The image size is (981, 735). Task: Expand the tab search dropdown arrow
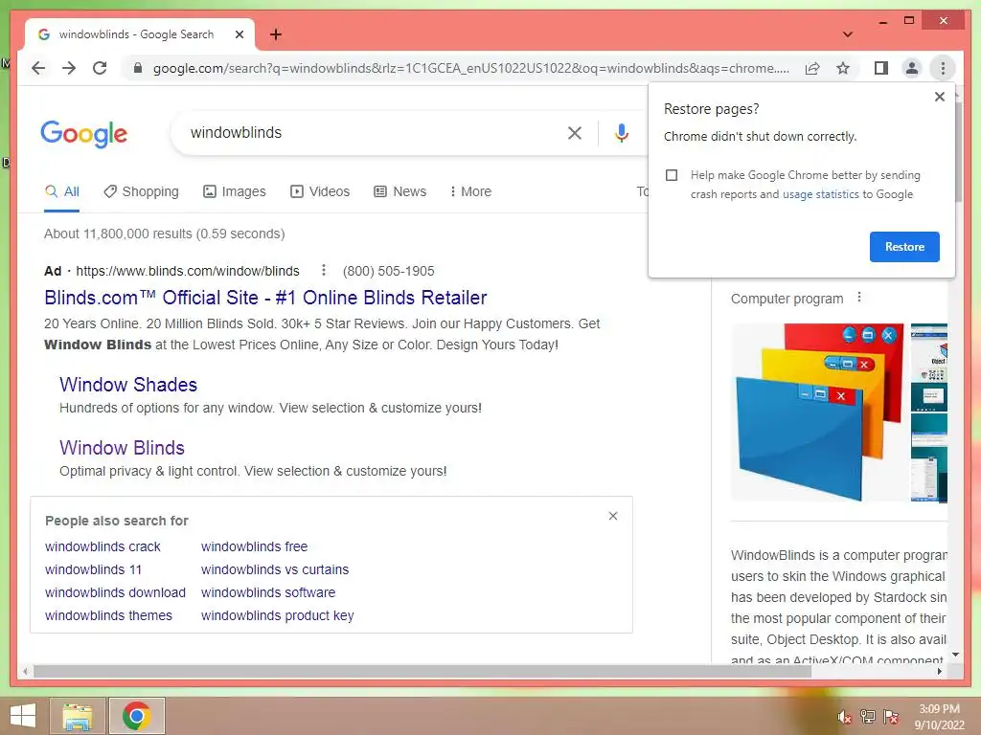pyautogui.click(x=847, y=34)
